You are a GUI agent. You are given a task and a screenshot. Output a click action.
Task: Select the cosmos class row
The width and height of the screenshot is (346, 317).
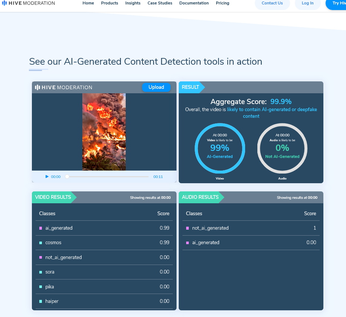pos(104,243)
